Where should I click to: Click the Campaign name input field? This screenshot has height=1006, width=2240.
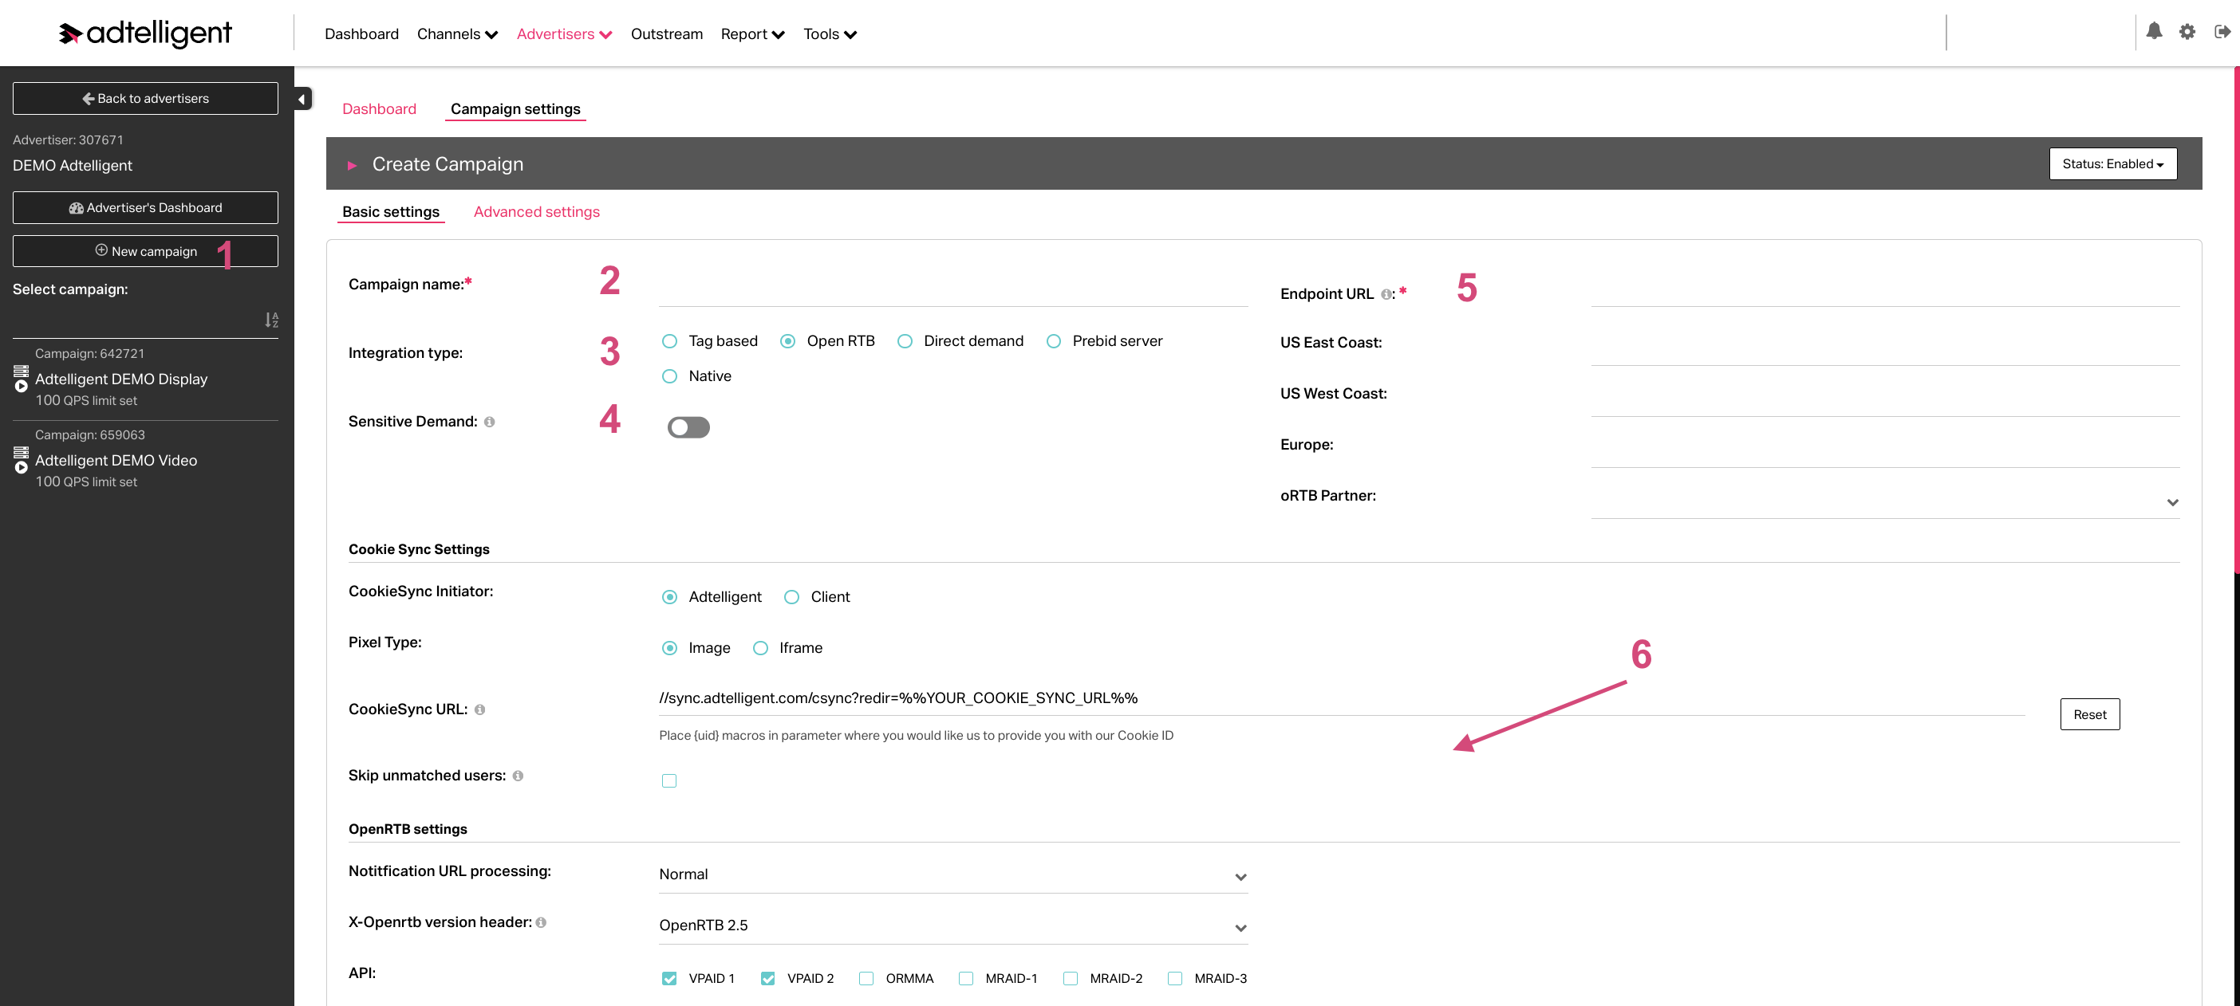pyautogui.click(x=953, y=289)
